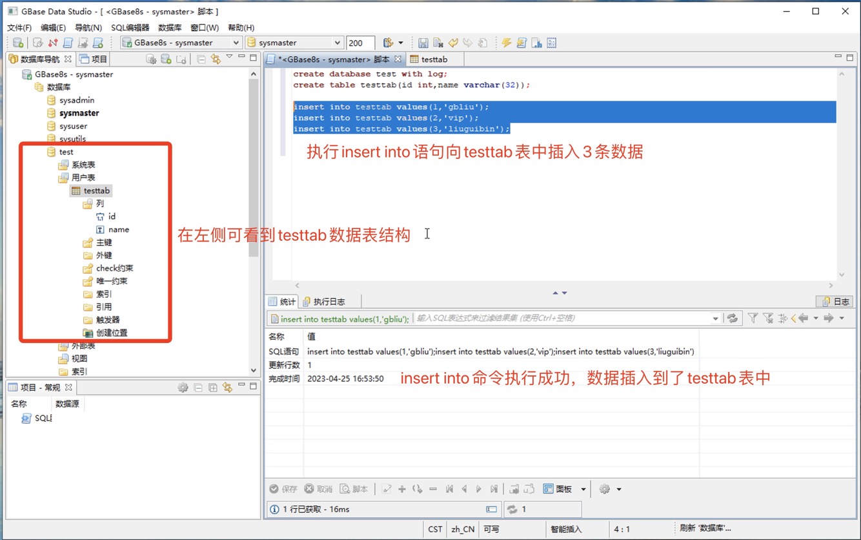The height and width of the screenshot is (540, 861).
Task: Click the zh_CN status bar entry
Action: pos(463,529)
